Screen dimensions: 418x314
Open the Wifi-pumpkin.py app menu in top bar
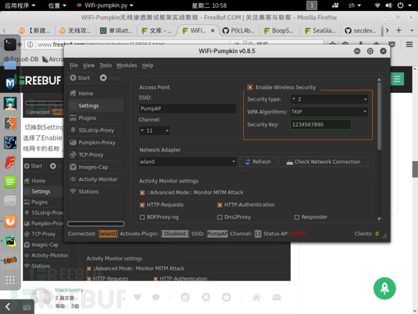tap(105, 5)
